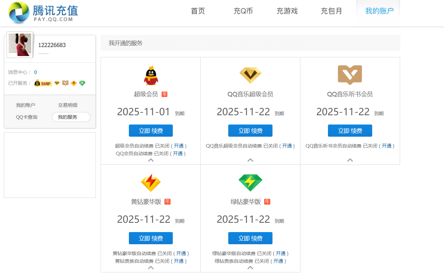Click the 超级会员 service title
This screenshot has width=444, height=274.
pyautogui.click(x=146, y=94)
